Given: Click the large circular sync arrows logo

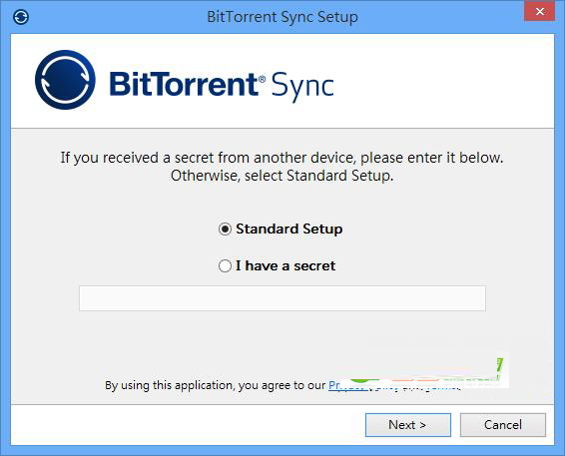Looking at the screenshot, I should 65,80.
